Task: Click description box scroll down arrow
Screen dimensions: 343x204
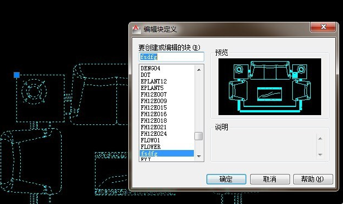Action: coord(320,155)
